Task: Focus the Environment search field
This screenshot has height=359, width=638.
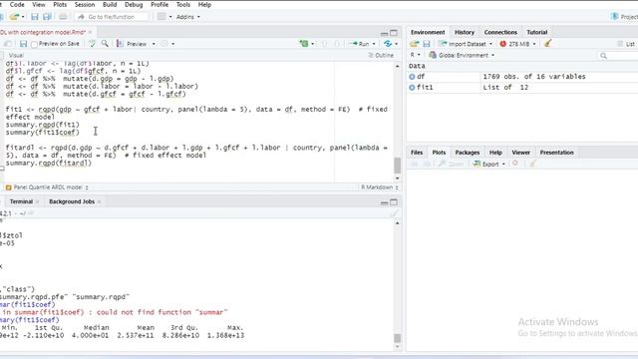Action: (619, 56)
